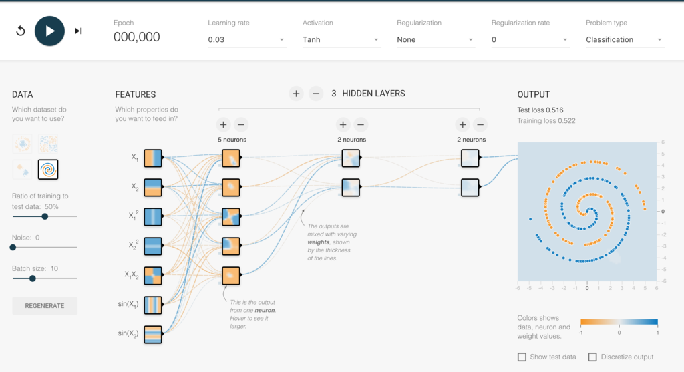Screen dimensions: 684x372
Task: Add a neuron to the 5-neuron layer
Action: (223, 125)
